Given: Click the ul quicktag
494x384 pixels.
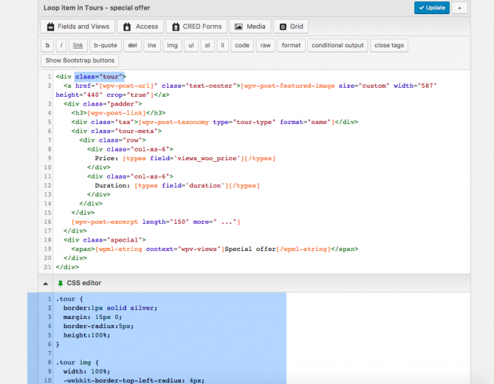Looking at the screenshot, I should pos(191,45).
